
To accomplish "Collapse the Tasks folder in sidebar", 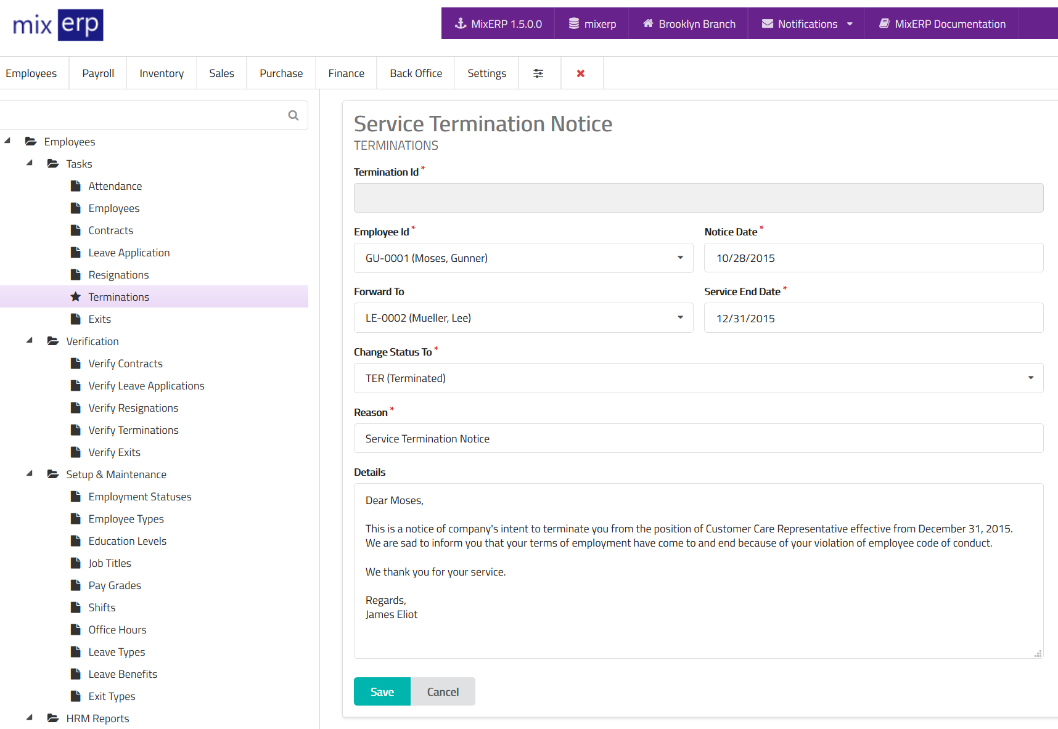I will pyautogui.click(x=30, y=163).
